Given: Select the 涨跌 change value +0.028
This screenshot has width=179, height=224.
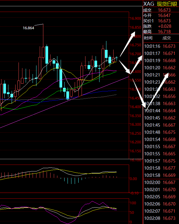Looking at the screenshot, I should pos(165,26).
